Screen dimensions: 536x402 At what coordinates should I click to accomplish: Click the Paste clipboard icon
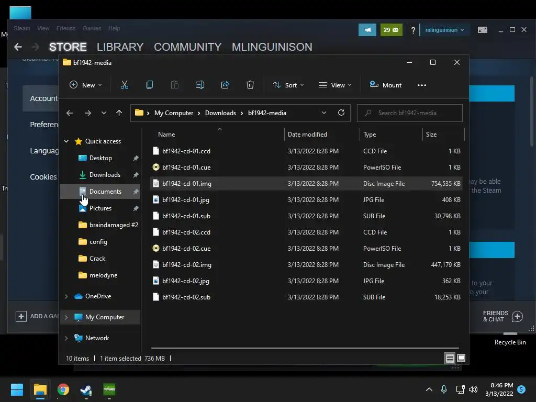click(175, 85)
